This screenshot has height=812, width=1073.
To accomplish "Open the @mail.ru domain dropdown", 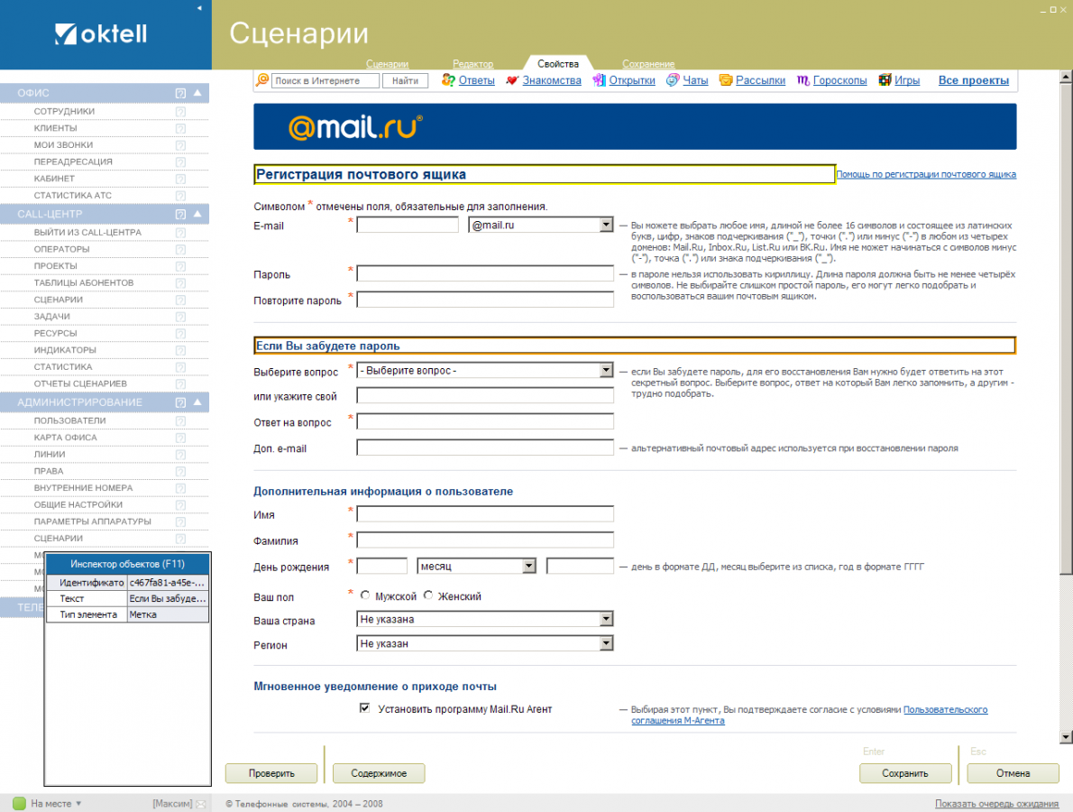I will coord(607,225).
